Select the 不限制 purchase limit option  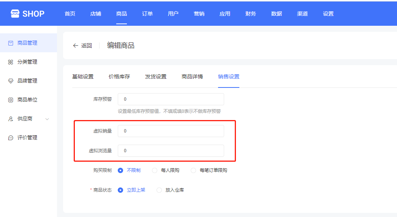coord(120,170)
